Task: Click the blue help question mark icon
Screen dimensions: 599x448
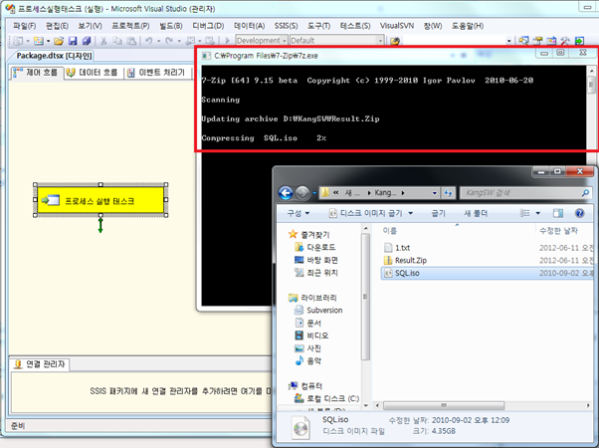Action: point(579,213)
